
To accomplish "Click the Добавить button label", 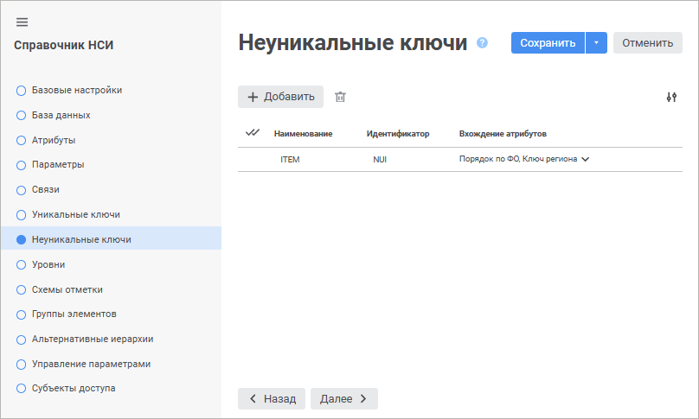I will coord(289,97).
